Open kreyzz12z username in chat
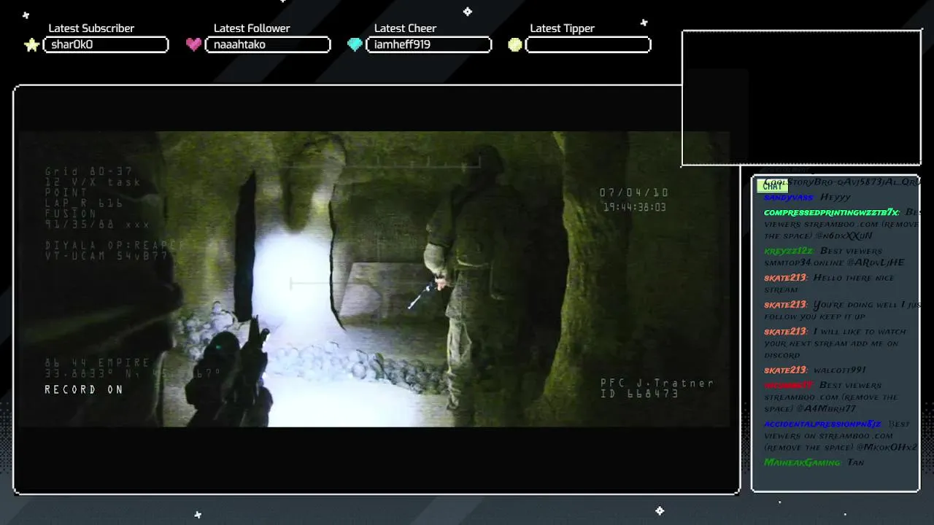 [788, 251]
